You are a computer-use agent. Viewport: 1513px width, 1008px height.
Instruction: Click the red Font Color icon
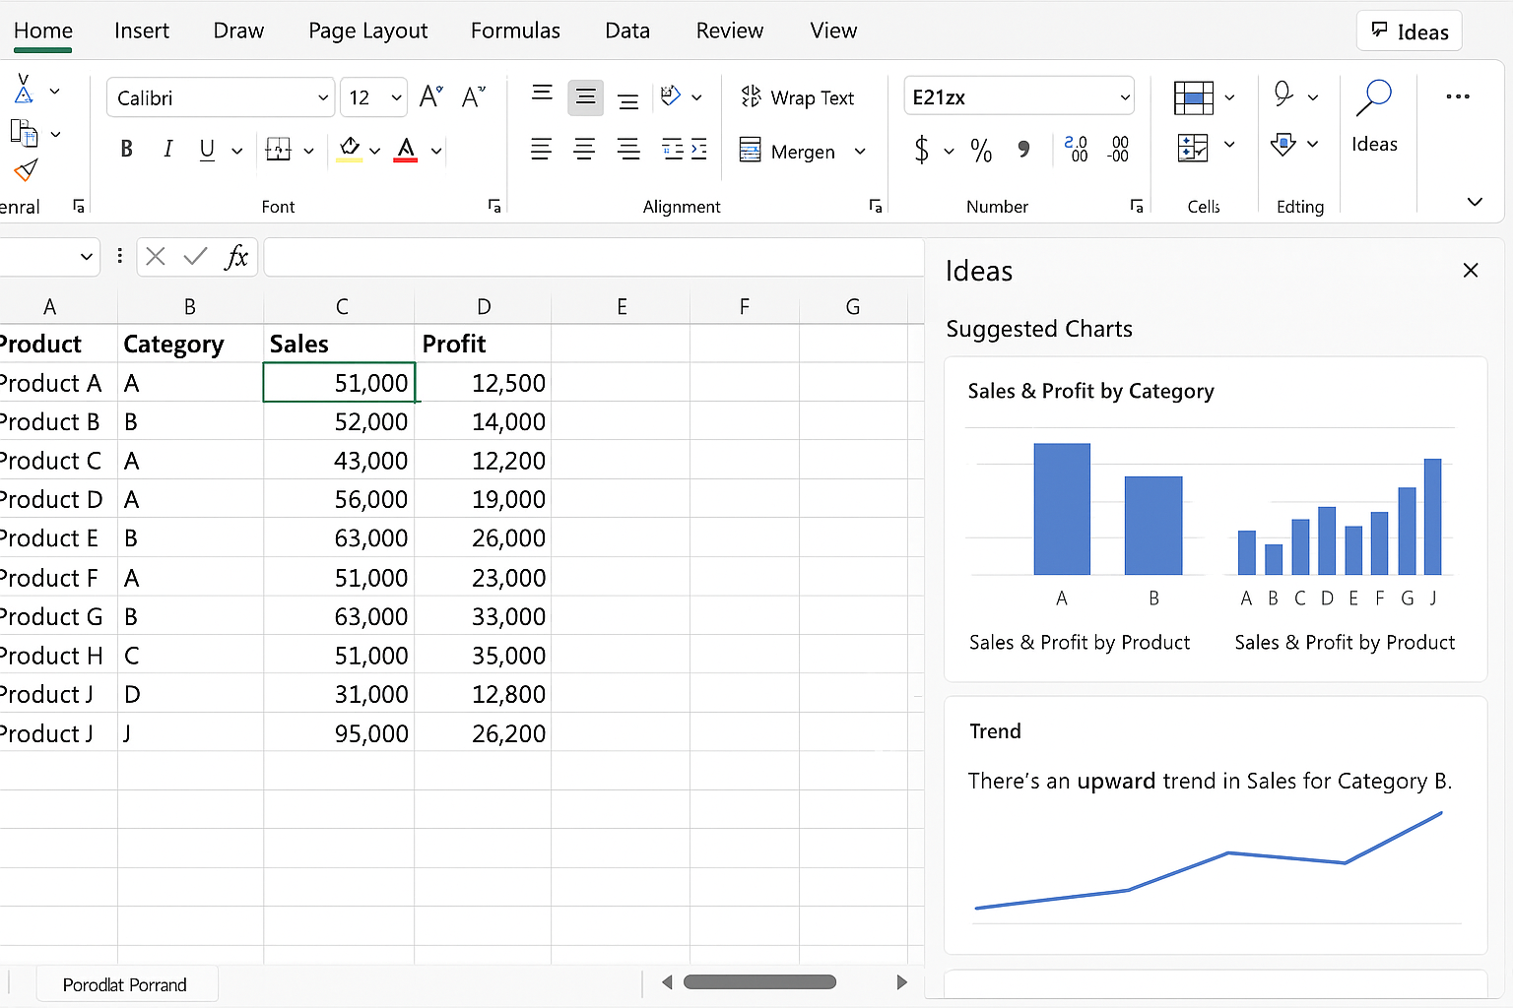(406, 150)
